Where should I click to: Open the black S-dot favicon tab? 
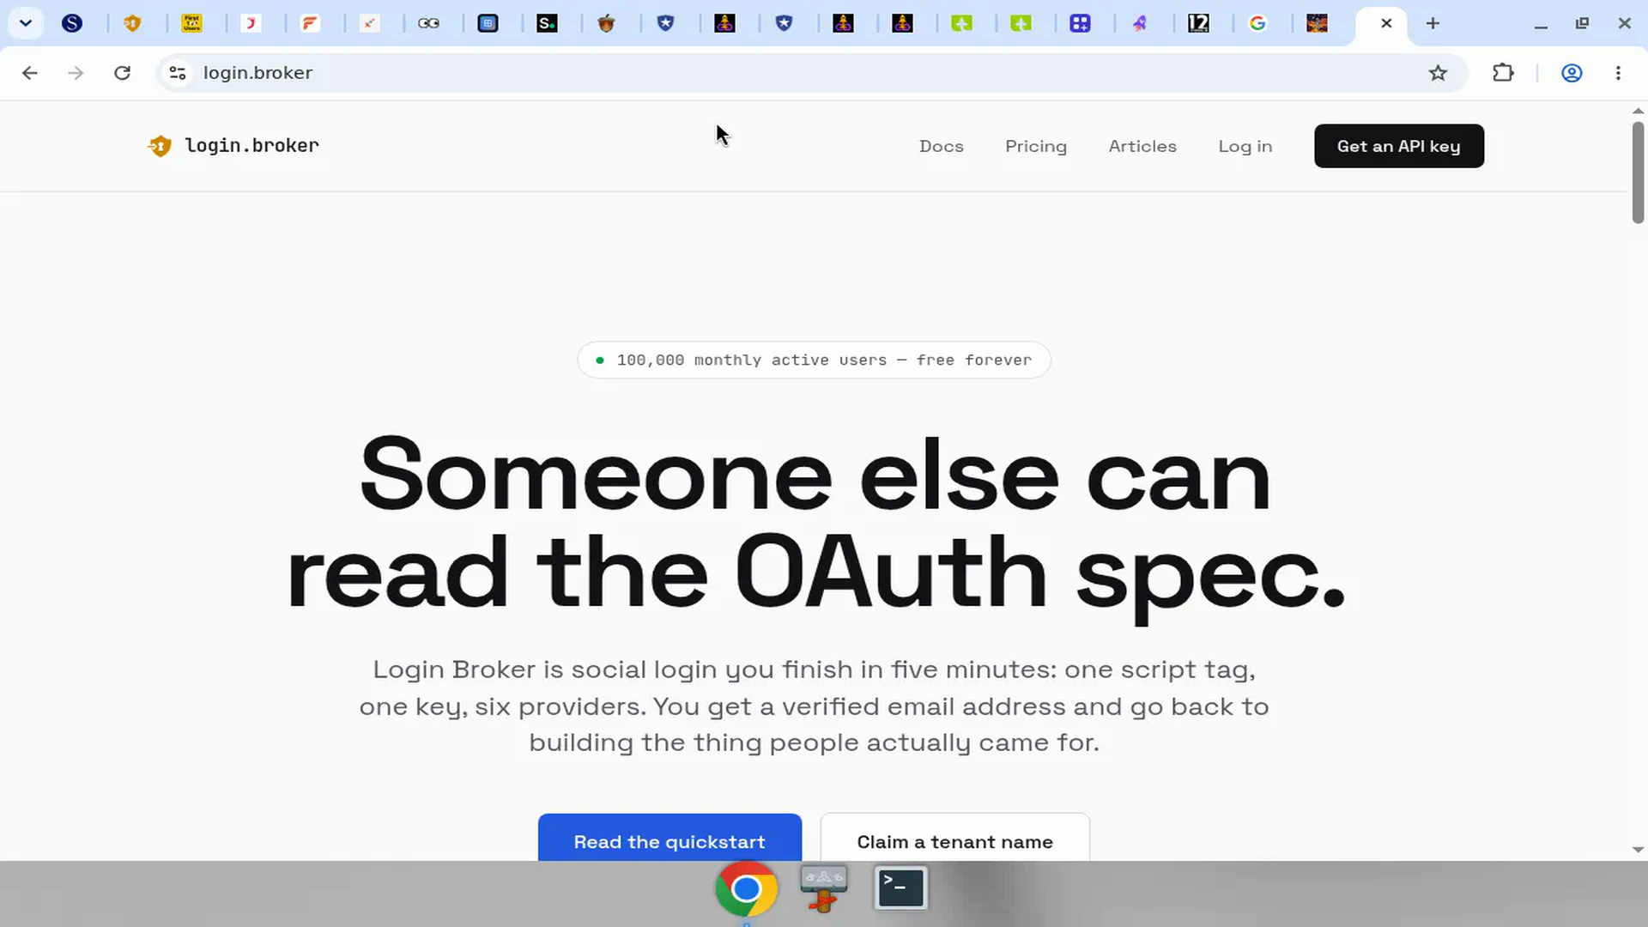click(547, 23)
